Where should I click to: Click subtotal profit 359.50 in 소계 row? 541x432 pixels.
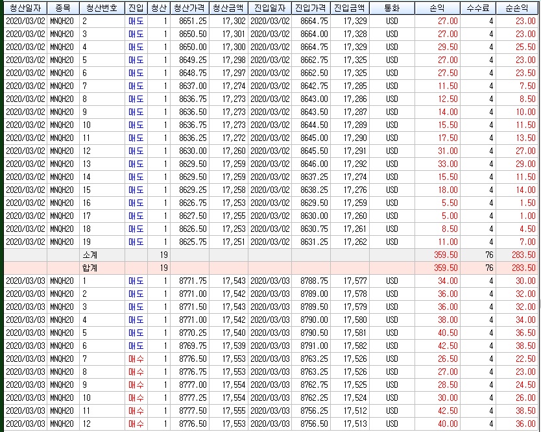[x=446, y=255]
